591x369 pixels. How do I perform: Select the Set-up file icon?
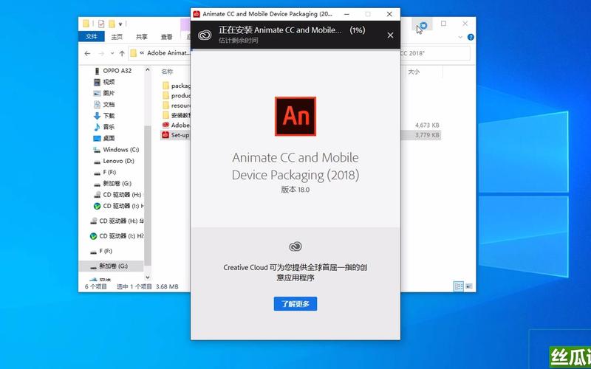(x=165, y=134)
